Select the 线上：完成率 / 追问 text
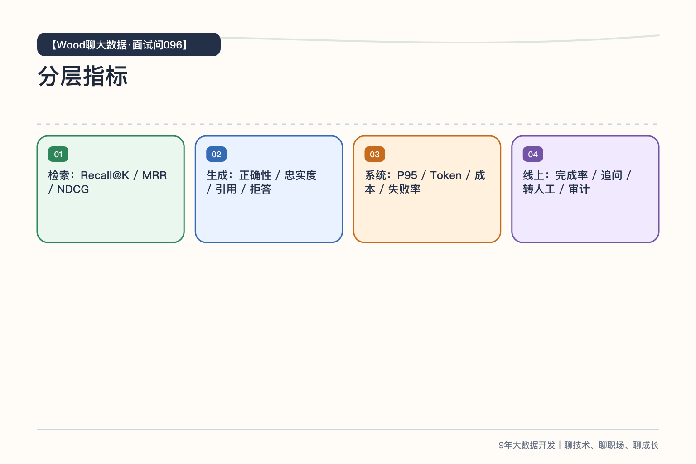Image resolution: width=696 pixels, height=464 pixels. pyautogui.click(x=573, y=175)
